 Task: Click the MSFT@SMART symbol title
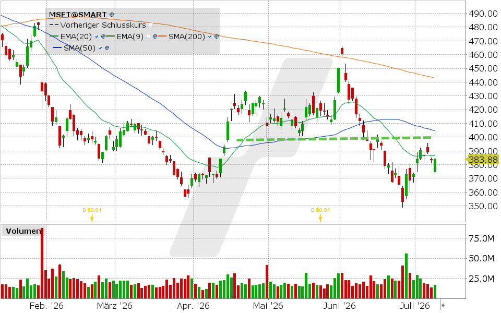pyautogui.click(x=78, y=15)
